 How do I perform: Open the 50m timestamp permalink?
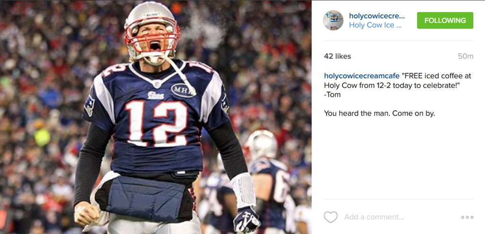(466, 56)
